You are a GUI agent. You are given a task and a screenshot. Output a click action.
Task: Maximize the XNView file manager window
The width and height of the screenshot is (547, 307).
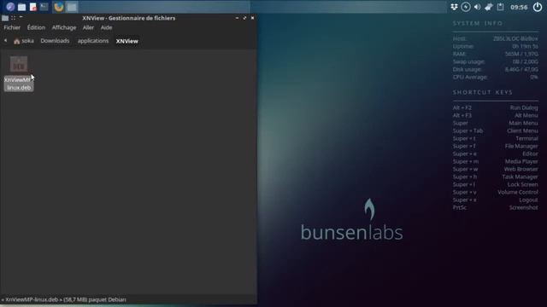pyautogui.click(x=244, y=18)
